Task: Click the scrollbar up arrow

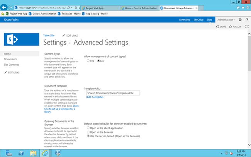Action: point(249,34)
